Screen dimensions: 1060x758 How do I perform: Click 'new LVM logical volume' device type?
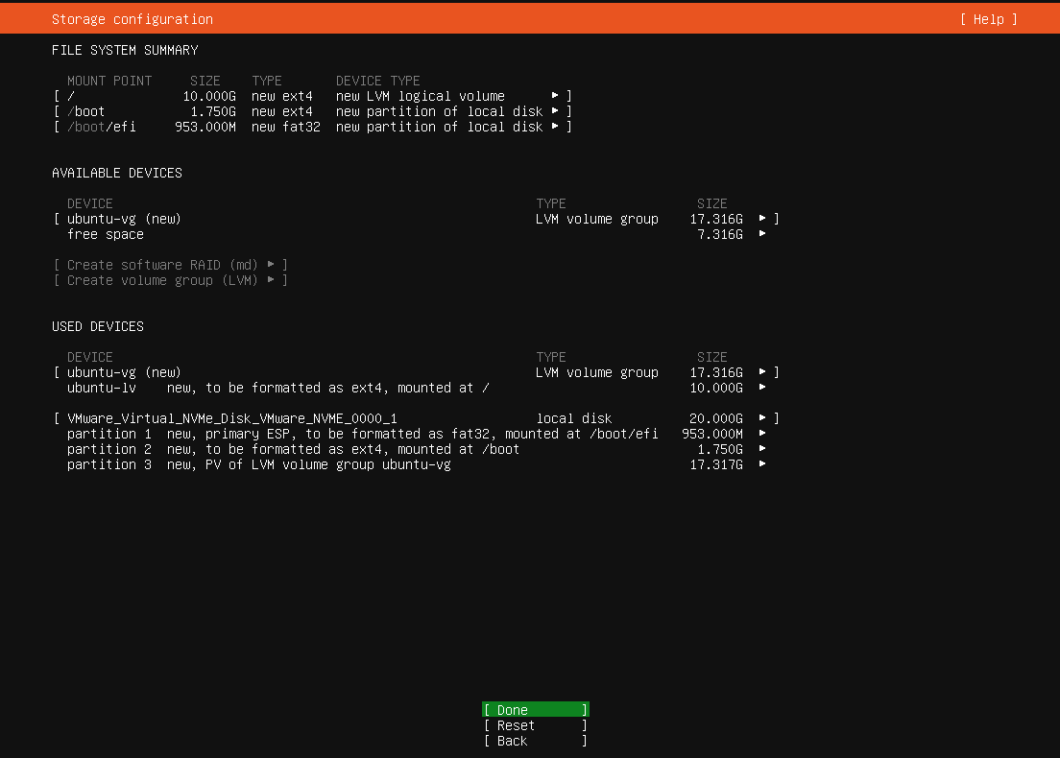pyautogui.click(x=421, y=96)
